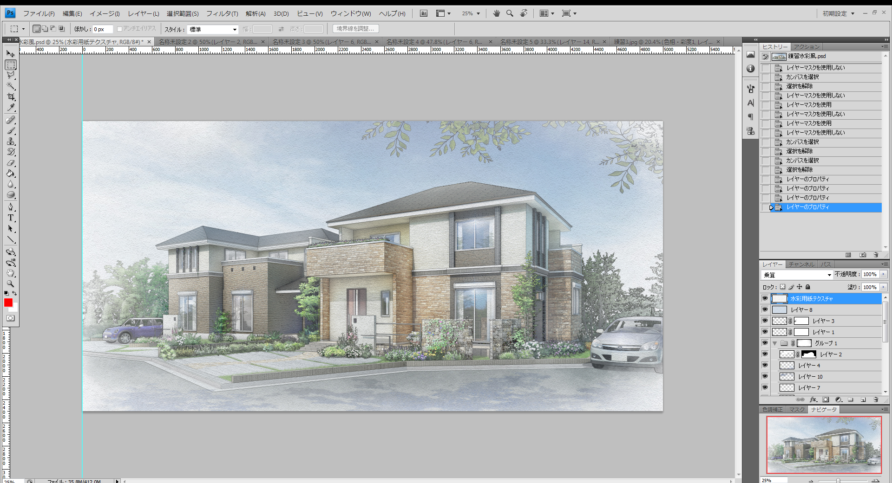Toggle visibility of グループ 1

pyautogui.click(x=765, y=343)
